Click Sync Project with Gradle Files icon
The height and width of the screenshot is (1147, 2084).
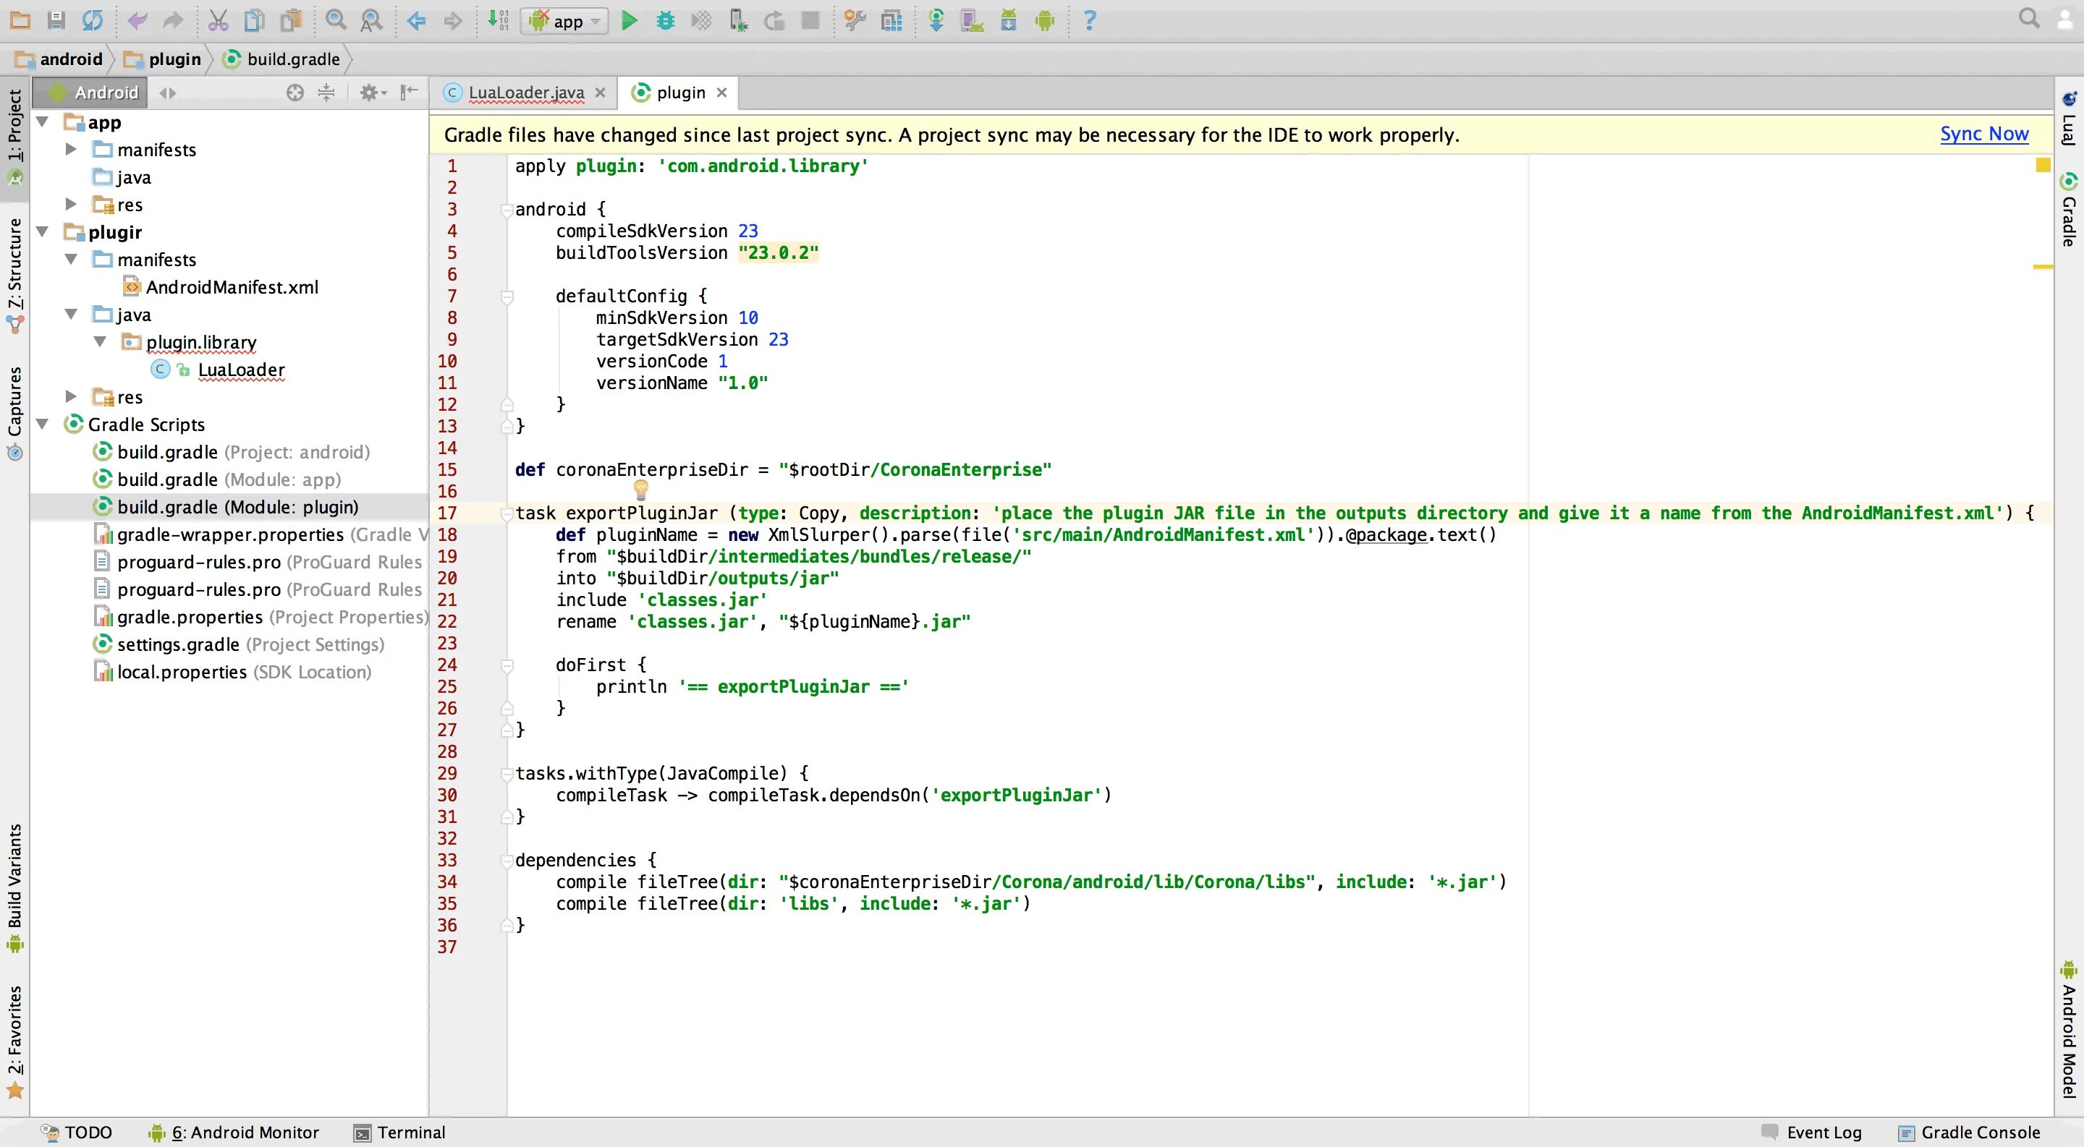click(936, 20)
